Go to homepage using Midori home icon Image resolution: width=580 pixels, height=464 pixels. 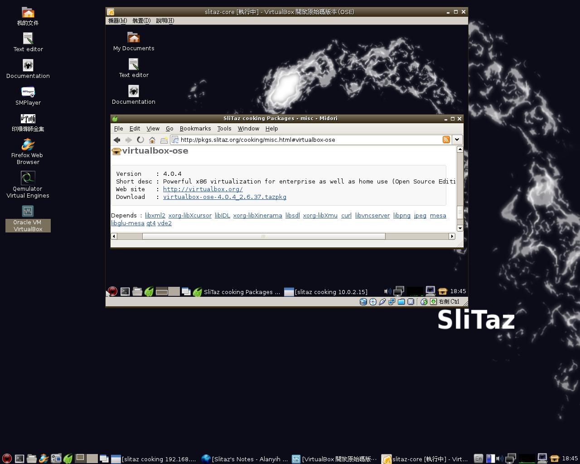(152, 140)
